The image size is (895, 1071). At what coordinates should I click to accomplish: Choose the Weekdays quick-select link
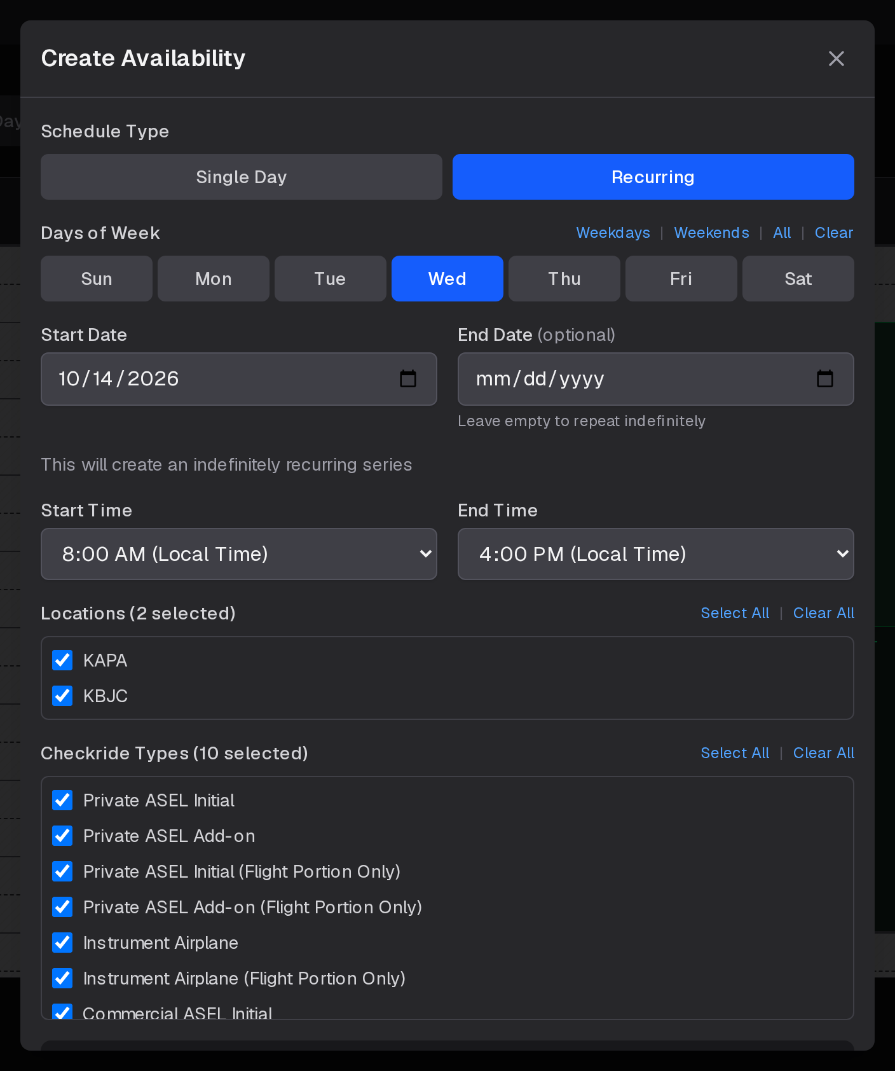click(613, 233)
